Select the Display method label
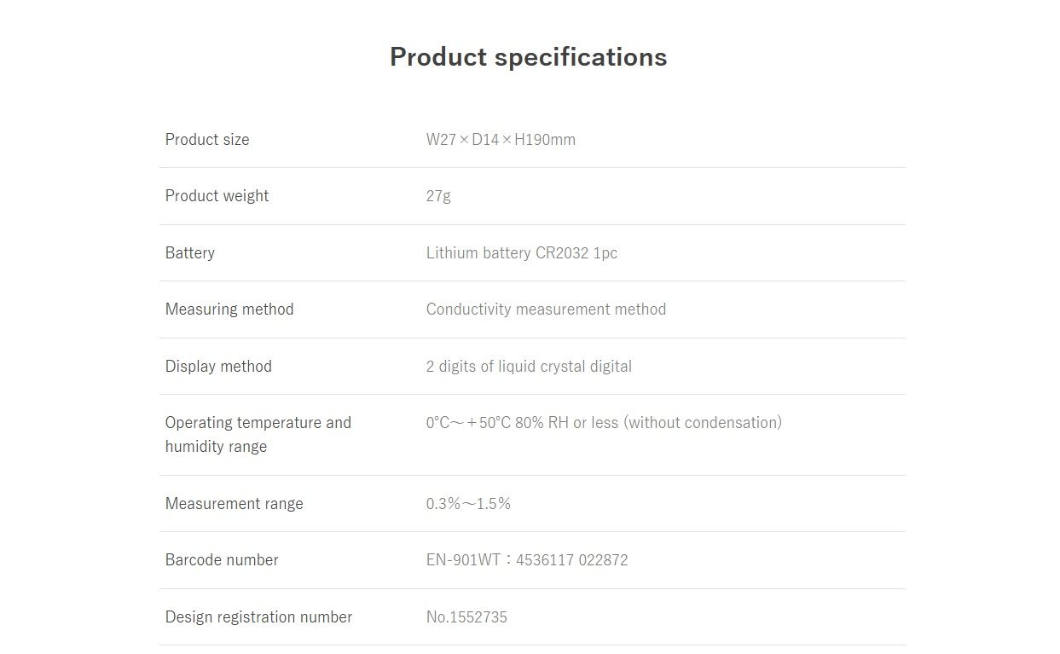Screen dimensions: 1060x654 [x=218, y=367]
